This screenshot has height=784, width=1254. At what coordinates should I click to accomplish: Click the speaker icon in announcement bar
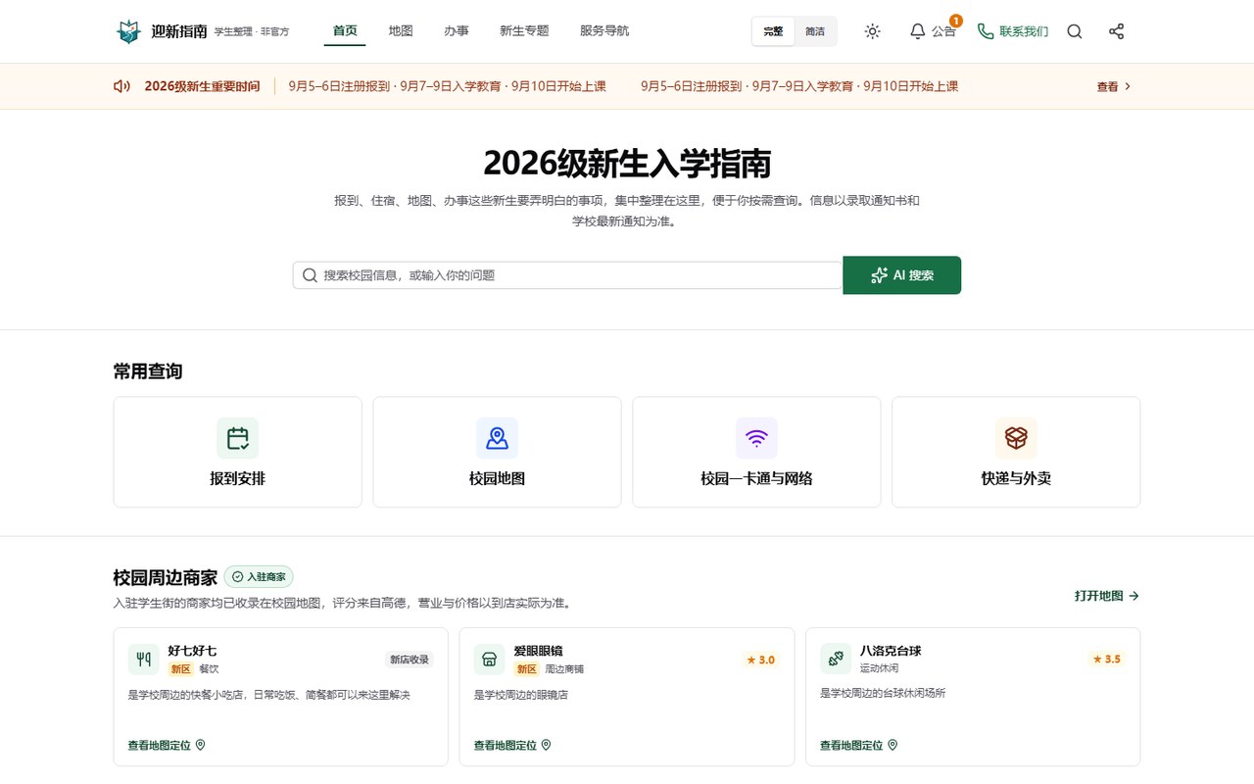(x=121, y=86)
